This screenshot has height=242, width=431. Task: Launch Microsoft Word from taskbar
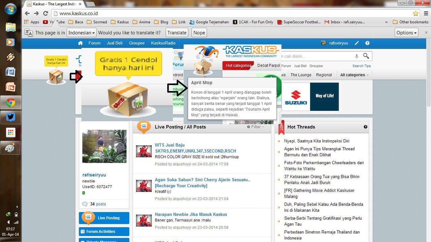coord(11,72)
